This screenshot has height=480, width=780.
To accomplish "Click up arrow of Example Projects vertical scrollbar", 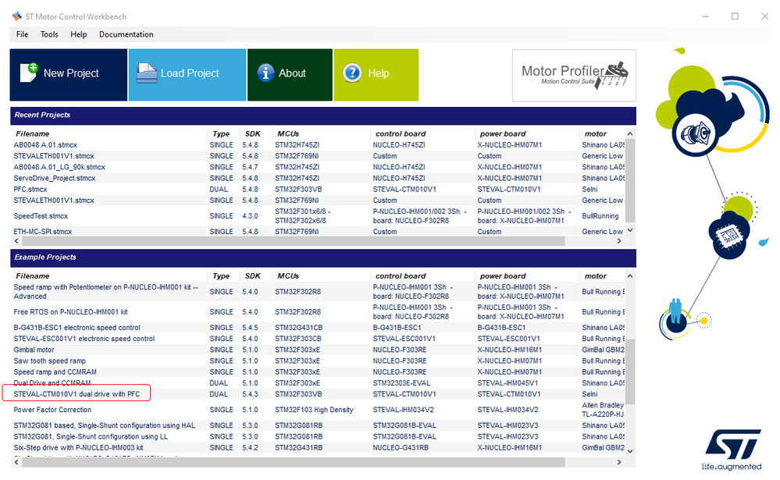I will tap(630, 276).
